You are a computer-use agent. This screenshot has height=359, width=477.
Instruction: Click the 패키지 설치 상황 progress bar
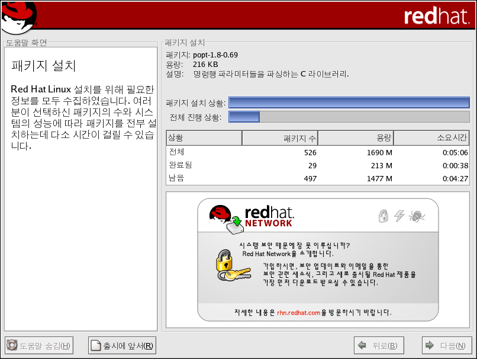[x=349, y=102]
